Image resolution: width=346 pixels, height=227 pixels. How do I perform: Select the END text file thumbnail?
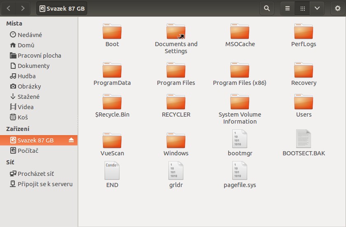click(112, 171)
